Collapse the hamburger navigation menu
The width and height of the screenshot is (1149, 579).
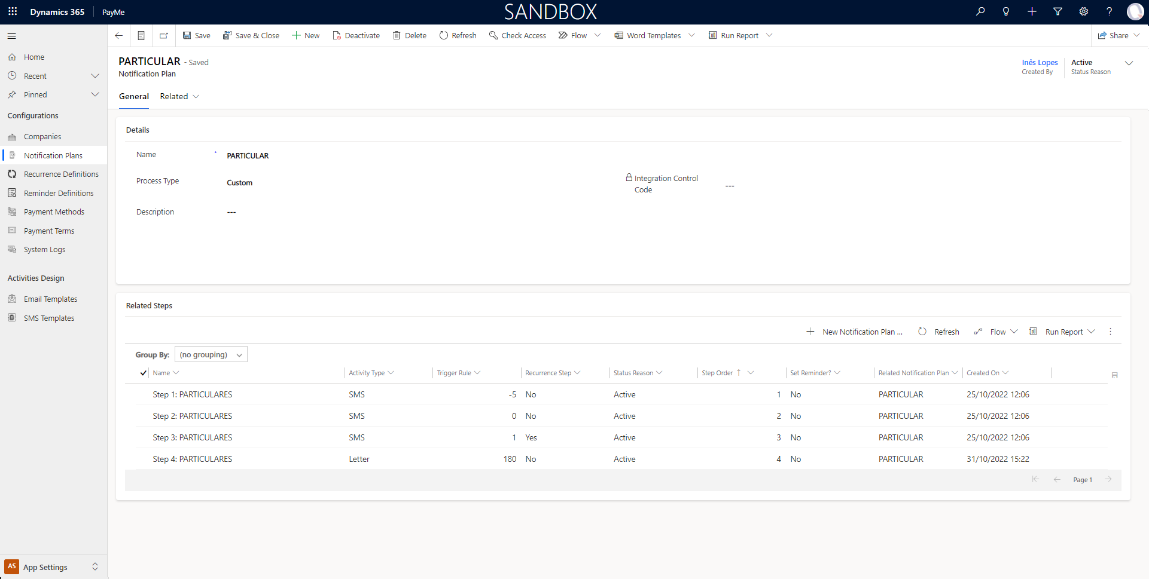tap(12, 36)
